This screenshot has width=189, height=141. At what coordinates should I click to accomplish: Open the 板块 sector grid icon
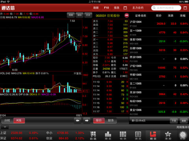(x=123, y=136)
